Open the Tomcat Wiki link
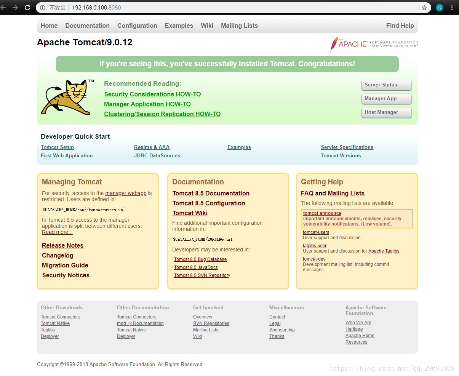The height and width of the screenshot is (376, 459). 190,213
